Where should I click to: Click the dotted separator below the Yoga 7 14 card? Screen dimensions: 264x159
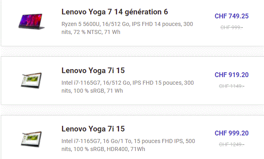[x=132, y=52]
